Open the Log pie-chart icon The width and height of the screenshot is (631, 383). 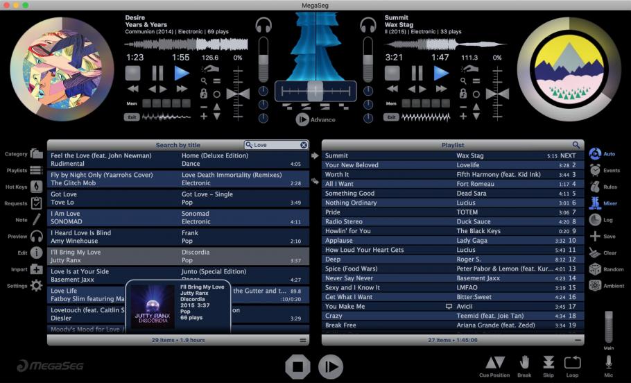click(x=595, y=219)
